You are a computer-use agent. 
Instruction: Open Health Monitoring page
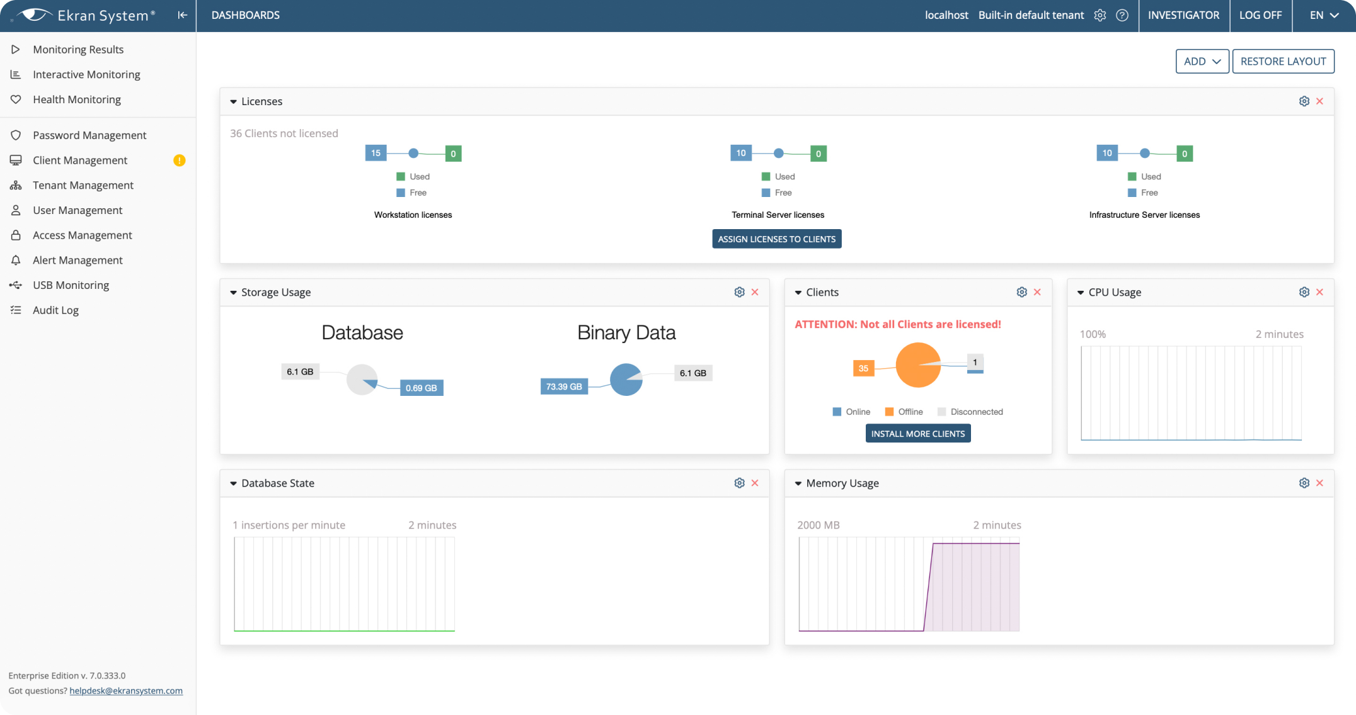[77, 99]
